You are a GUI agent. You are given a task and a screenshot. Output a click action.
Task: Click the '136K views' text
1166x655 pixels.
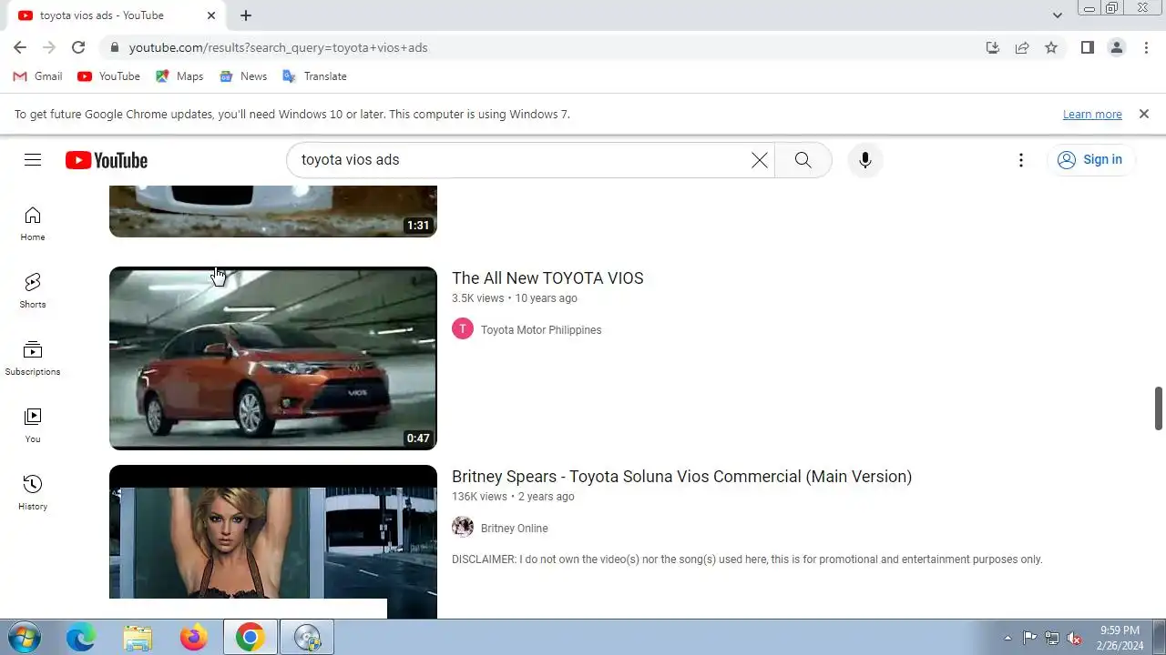point(480,497)
